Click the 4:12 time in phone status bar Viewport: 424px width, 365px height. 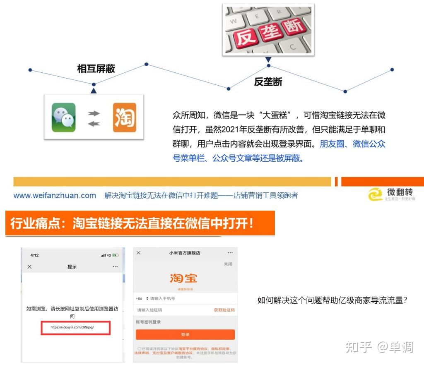35,255
